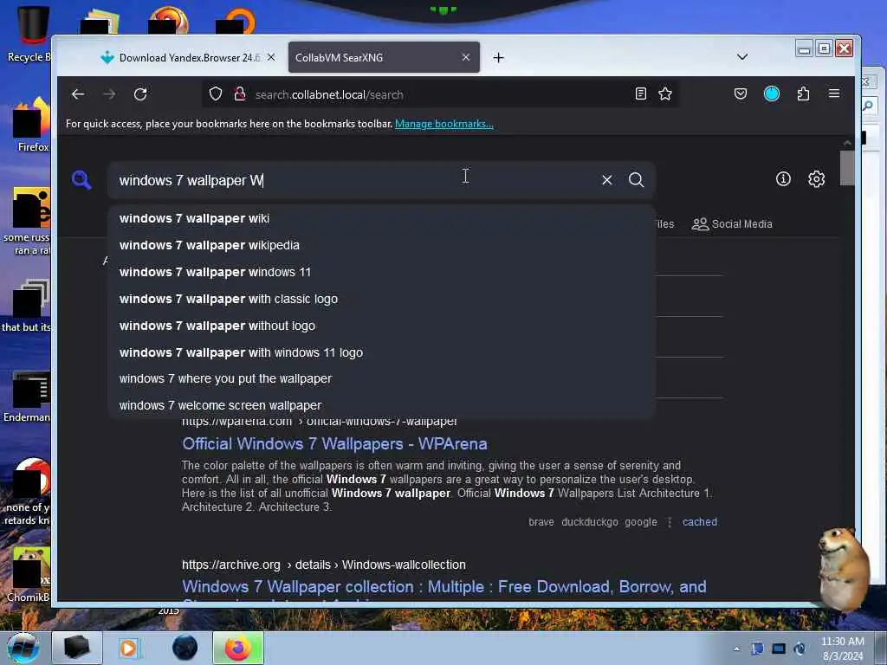887x665 pixels.
Task: Open the blue account circle icon
Action: pos(772,94)
